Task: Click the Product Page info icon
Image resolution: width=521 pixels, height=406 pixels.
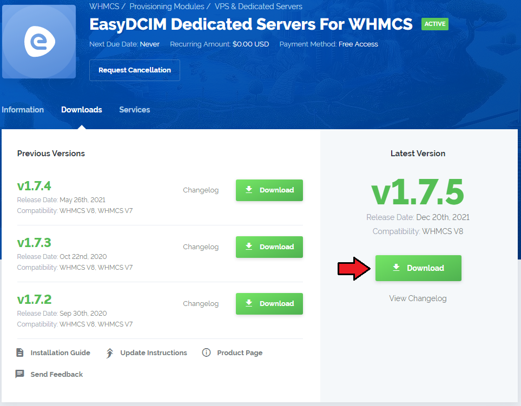Action: [x=206, y=352]
